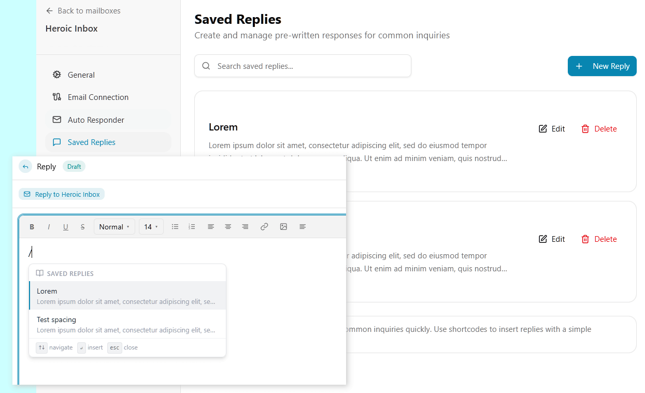Click the navigate arrows key hint
This screenshot has width=645, height=393.
[42, 347]
